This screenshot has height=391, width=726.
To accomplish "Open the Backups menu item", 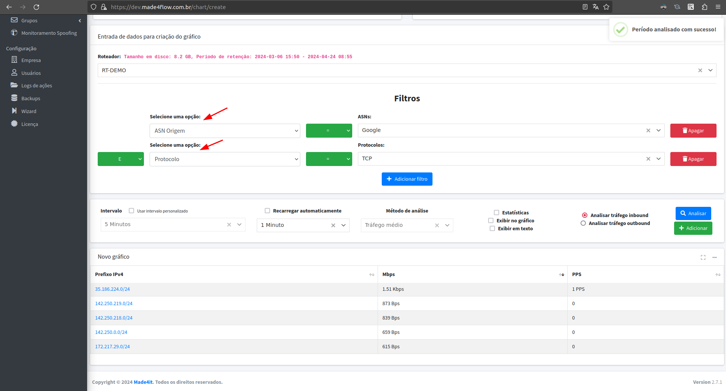I will [x=31, y=98].
